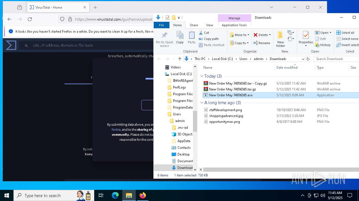Open the File tab in Explorer
The height and width of the screenshot is (201, 359).
pyautogui.click(x=162, y=25)
